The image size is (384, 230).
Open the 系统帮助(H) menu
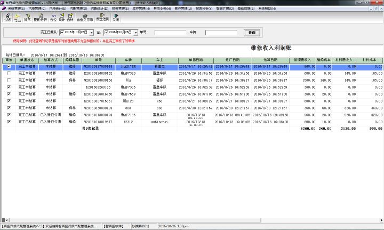(x=267, y=9)
